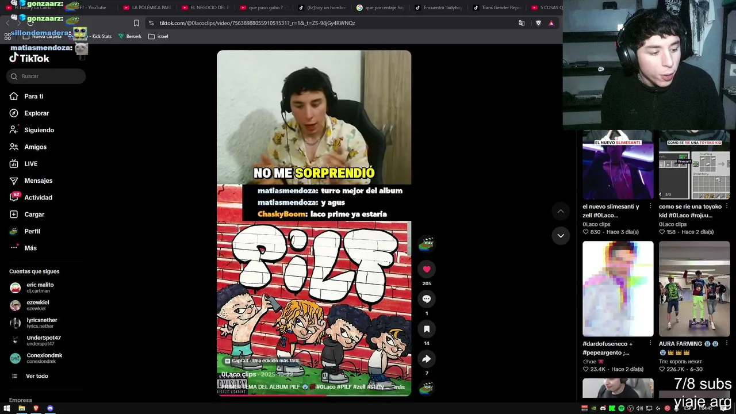Open comments via the speech bubble icon
The image size is (736, 414).
[427, 299]
